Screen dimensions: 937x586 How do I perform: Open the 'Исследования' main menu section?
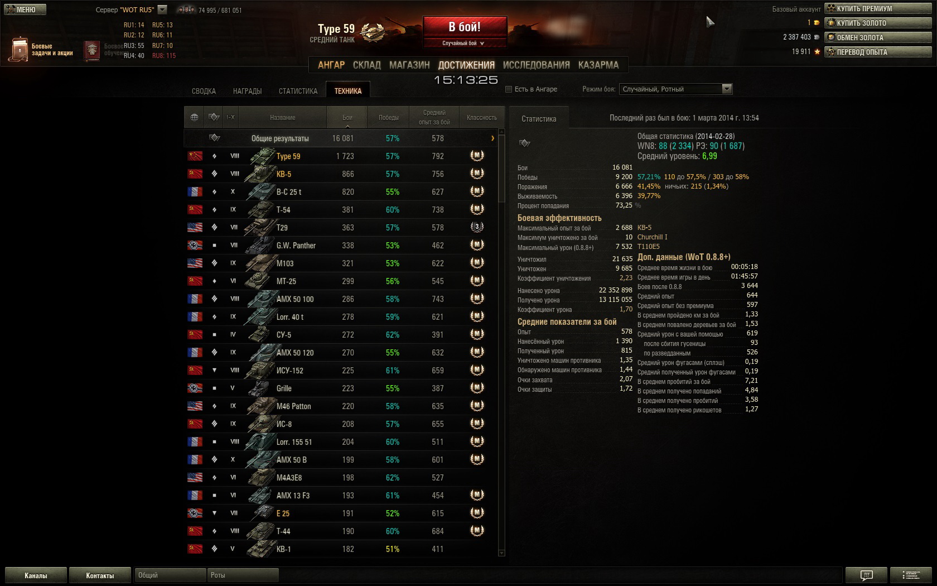click(536, 65)
